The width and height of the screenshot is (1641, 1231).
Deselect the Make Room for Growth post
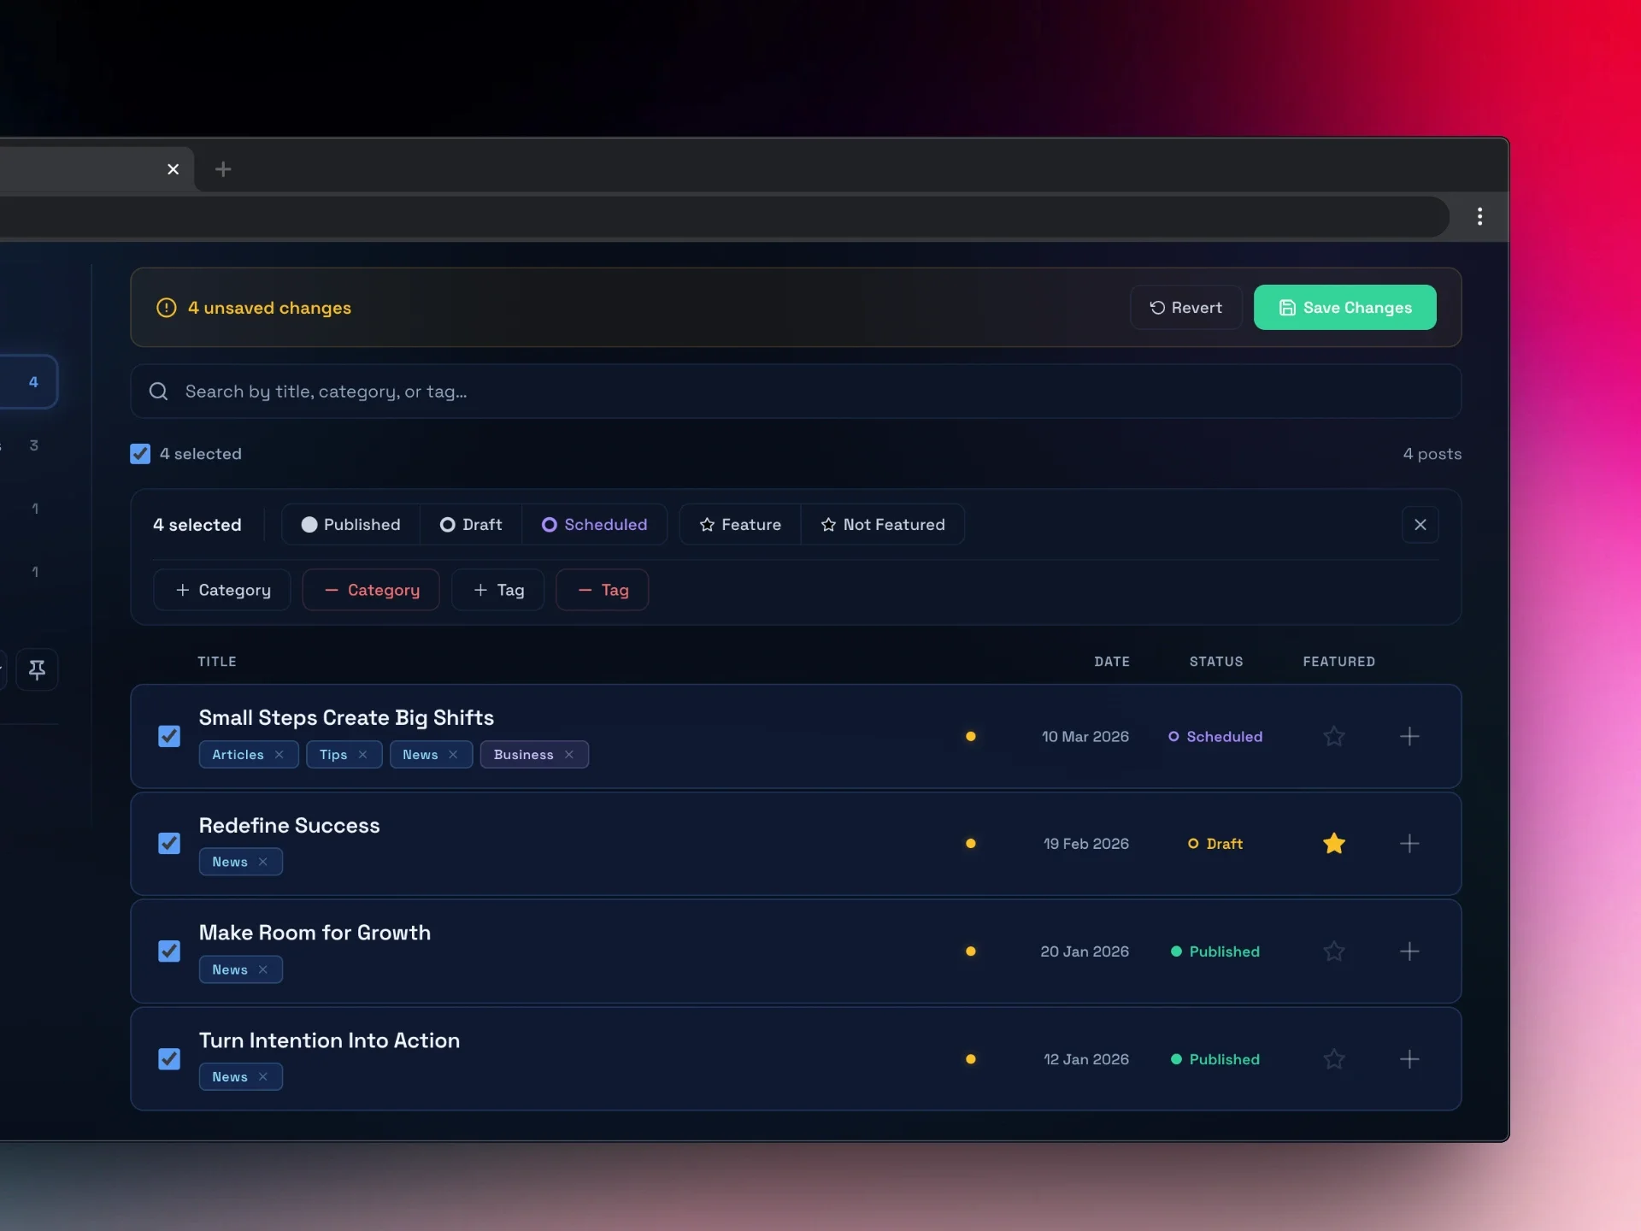pyautogui.click(x=169, y=951)
